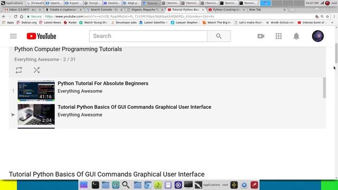This screenshot has height=190, width=338.
Task: Open the Chromium icon in the dock
Action: 148,185
